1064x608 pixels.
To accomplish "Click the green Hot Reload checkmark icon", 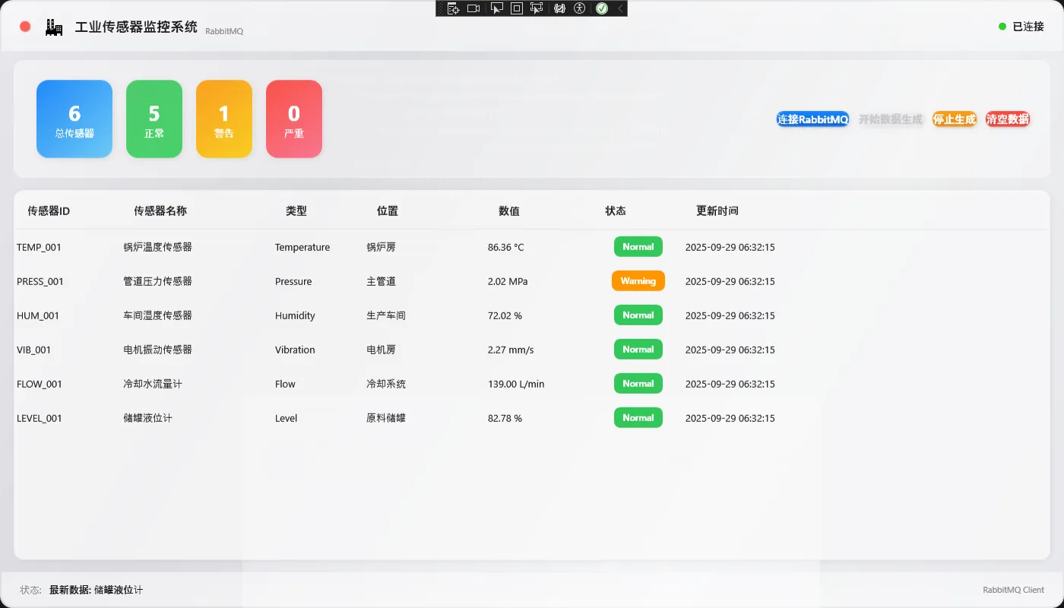I will pos(602,8).
